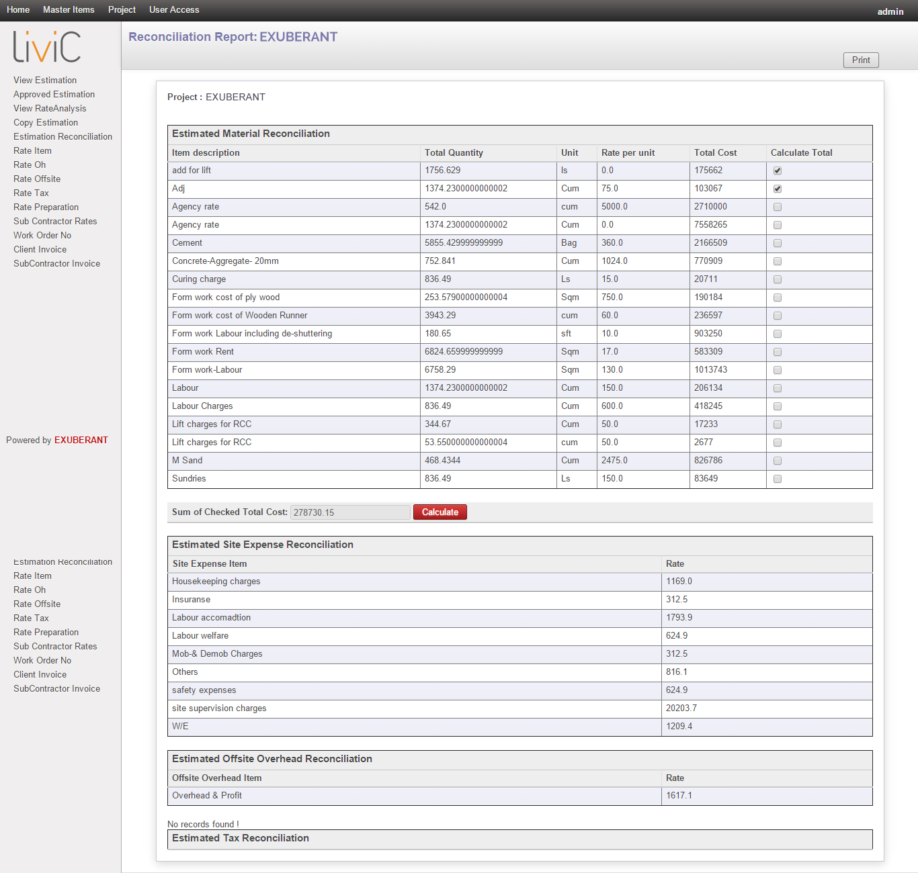Open the Home menu
Screen dimensions: 918x873
[18, 10]
